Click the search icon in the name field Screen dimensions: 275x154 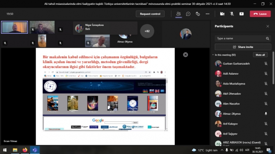tap(267, 38)
